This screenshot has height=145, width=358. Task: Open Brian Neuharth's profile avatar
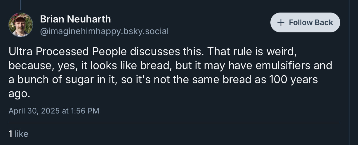[x=20, y=25]
